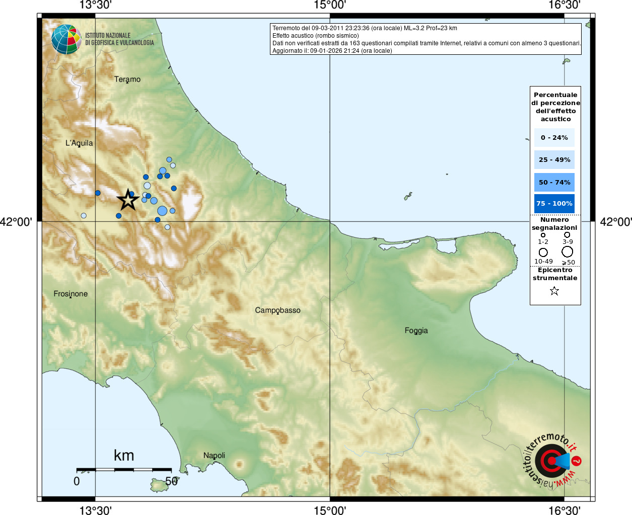Click the largest blue circle east of epicenter
The width and height of the screenshot is (632, 515).
point(162,211)
